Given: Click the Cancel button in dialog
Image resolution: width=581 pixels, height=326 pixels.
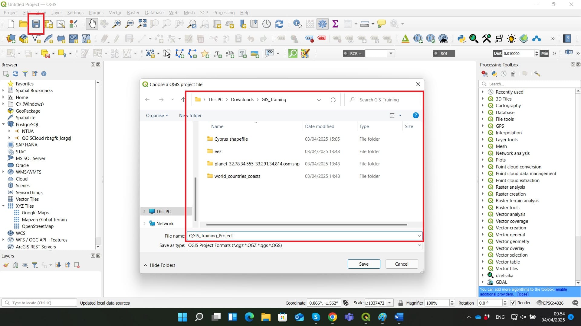Looking at the screenshot, I should click(x=402, y=264).
